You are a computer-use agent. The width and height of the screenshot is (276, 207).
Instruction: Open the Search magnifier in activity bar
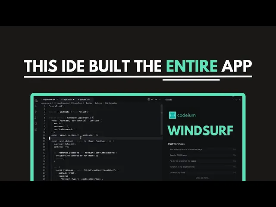(x=36, y=106)
